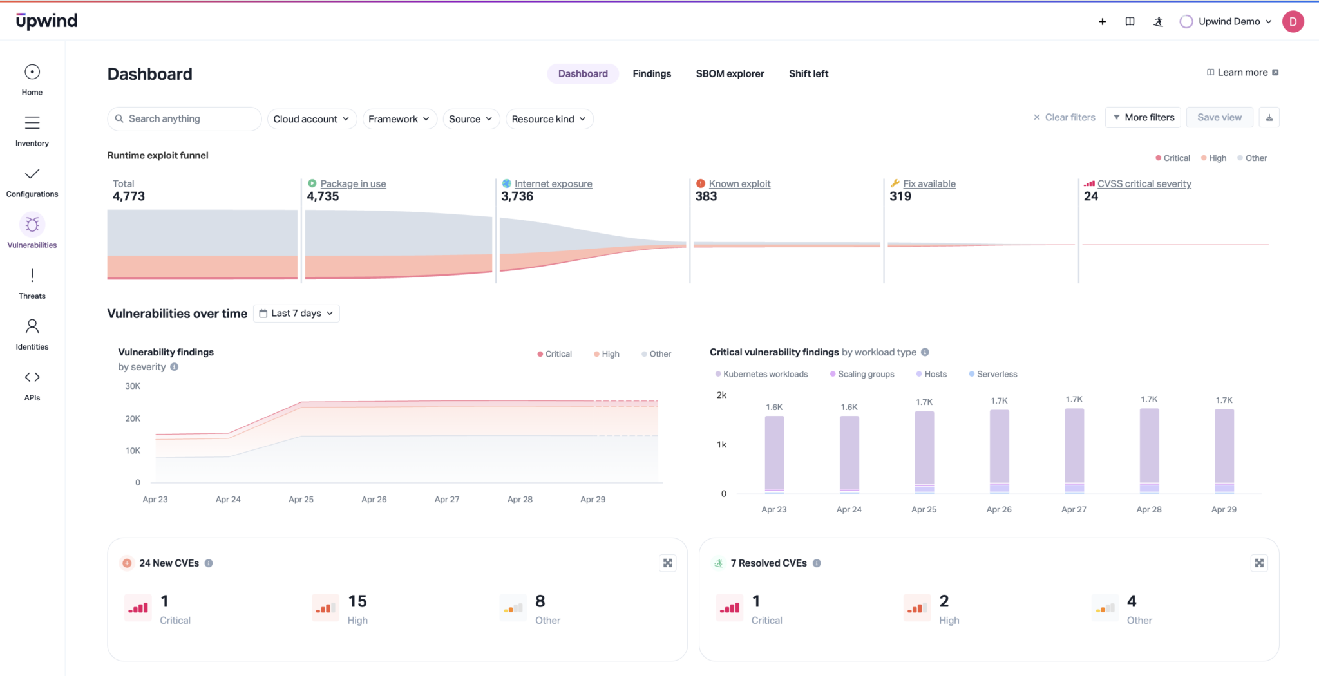Open the Resource kind dropdown
The image size is (1319, 676).
point(549,119)
